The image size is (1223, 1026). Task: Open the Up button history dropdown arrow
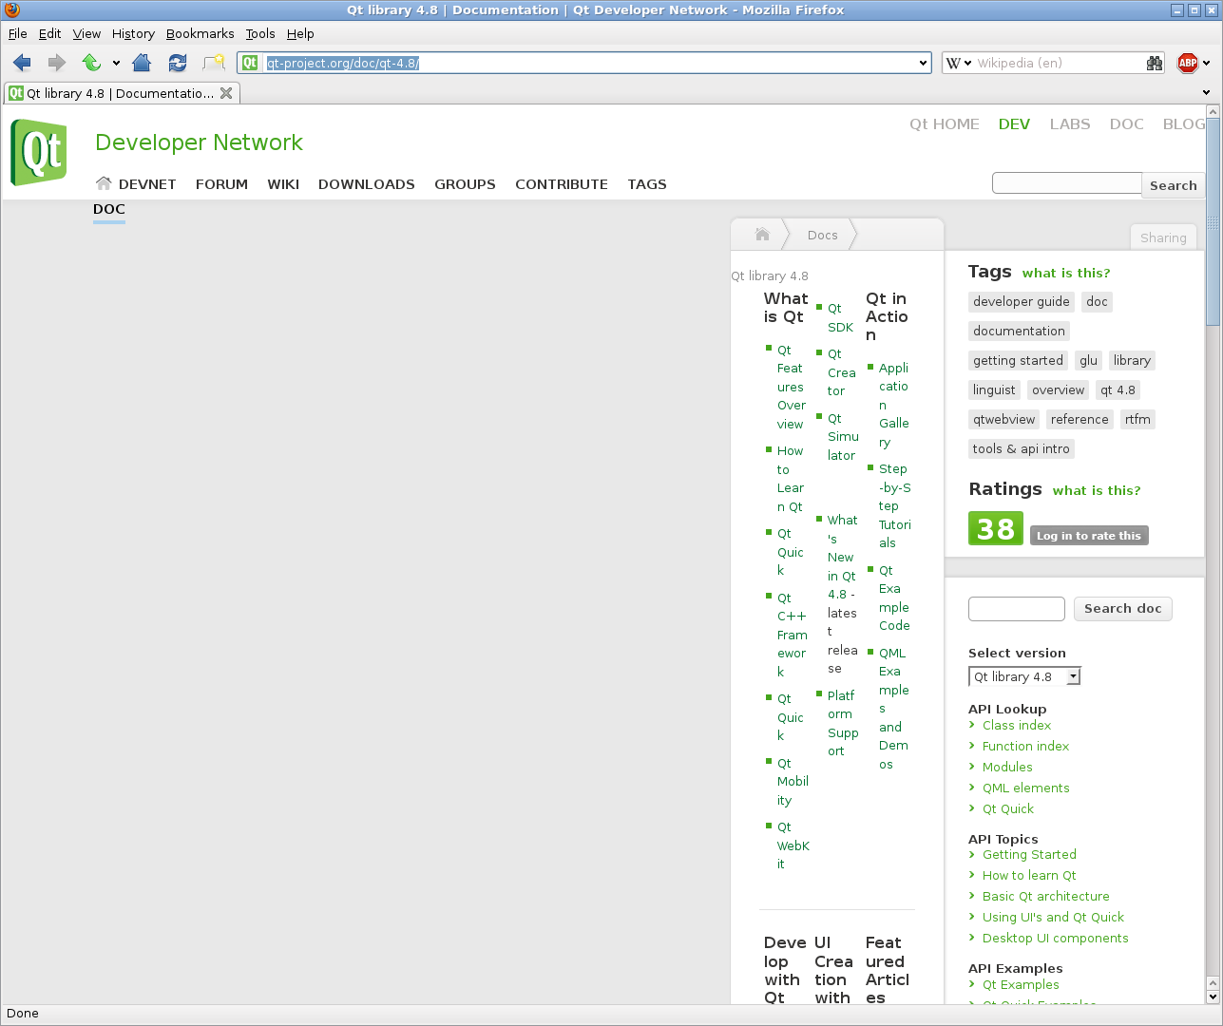pos(116,64)
